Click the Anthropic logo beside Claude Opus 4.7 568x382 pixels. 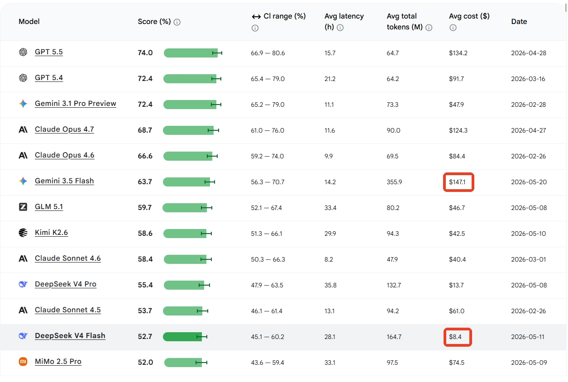coord(23,129)
